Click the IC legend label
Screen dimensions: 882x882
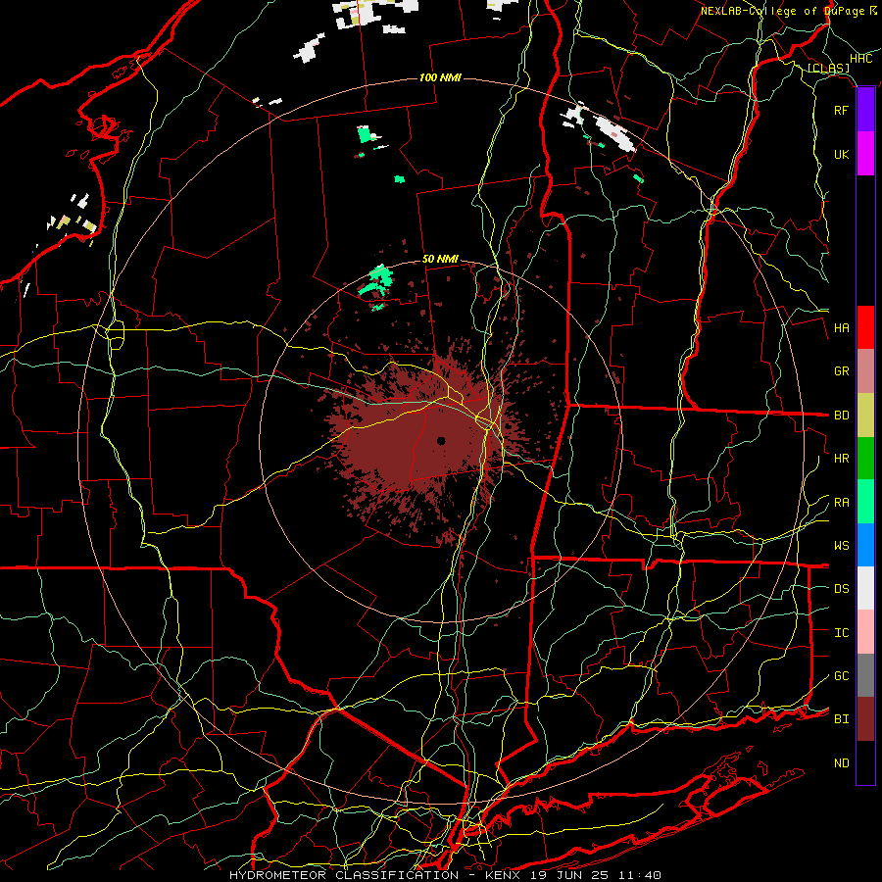click(x=842, y=633)
